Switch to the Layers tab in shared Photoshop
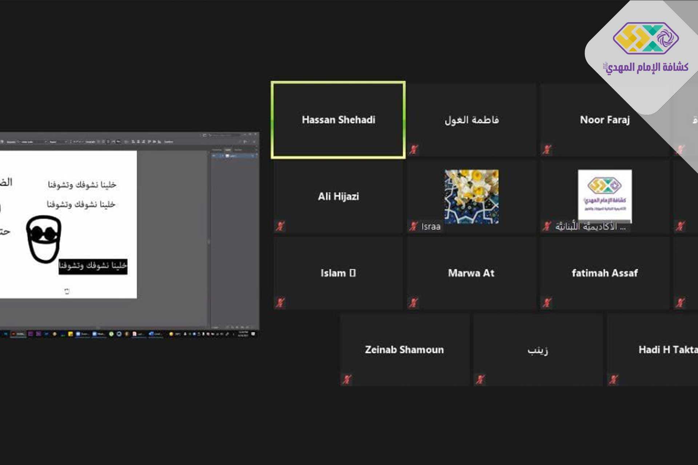 point(228,150)
